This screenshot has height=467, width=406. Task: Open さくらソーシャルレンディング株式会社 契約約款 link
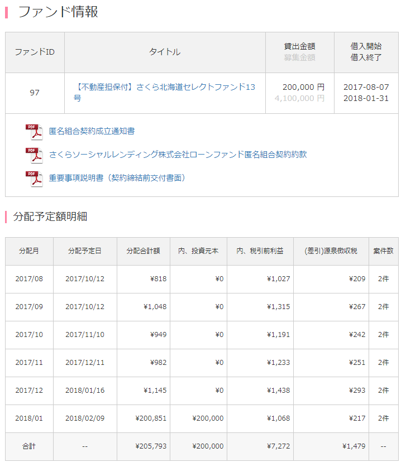pos(178,155)
